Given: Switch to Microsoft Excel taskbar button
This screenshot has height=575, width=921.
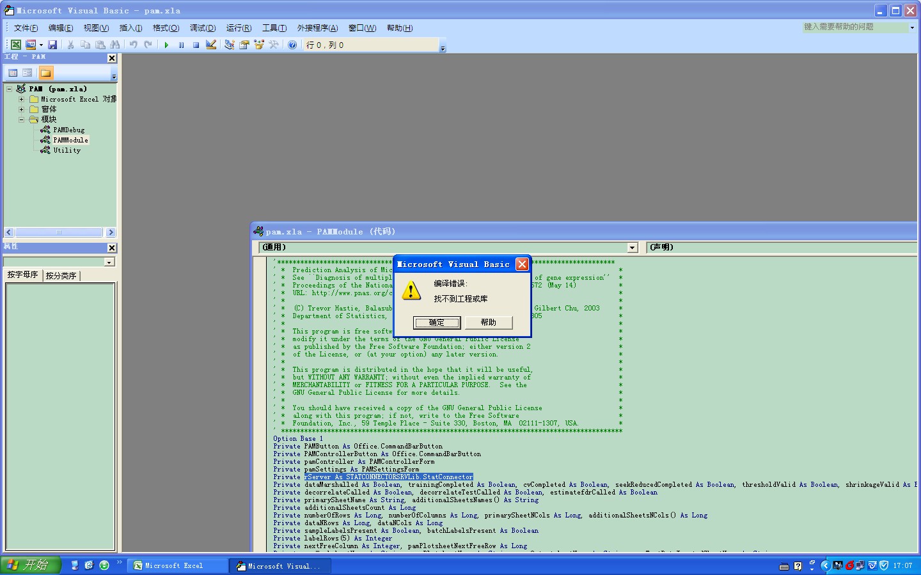Looking at the screenshot, I should tap(178, 566).
